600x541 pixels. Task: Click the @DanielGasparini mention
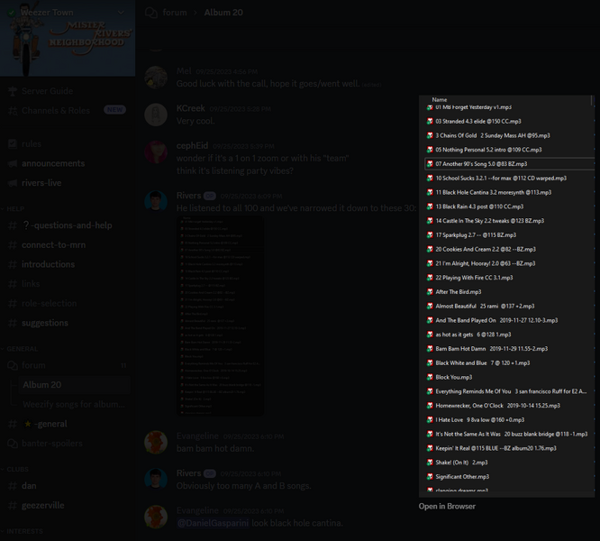214,523
